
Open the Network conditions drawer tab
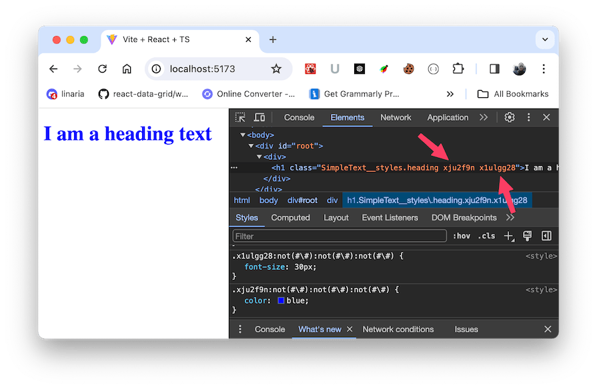[398, 329]
